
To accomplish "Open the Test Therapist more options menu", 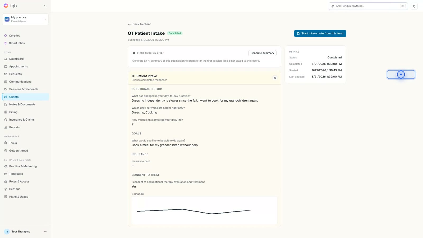I will point(45,232).
